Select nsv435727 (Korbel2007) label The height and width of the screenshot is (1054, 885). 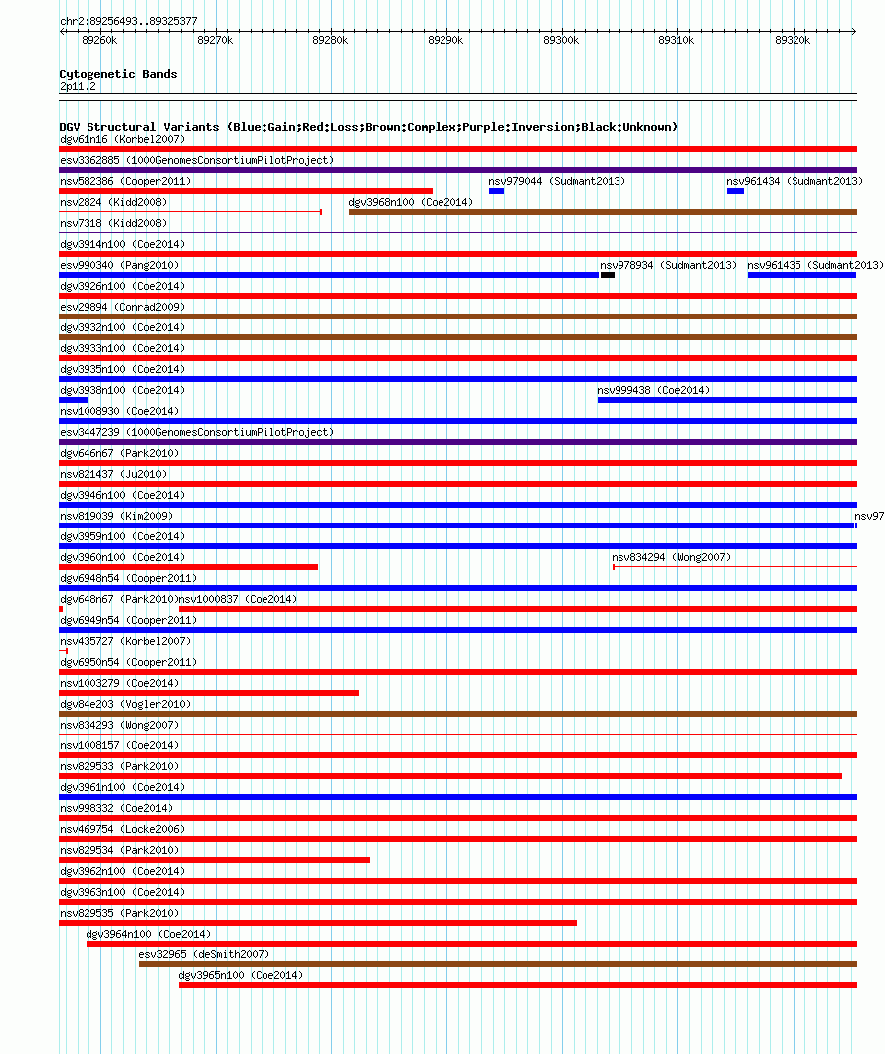[125, 640]
